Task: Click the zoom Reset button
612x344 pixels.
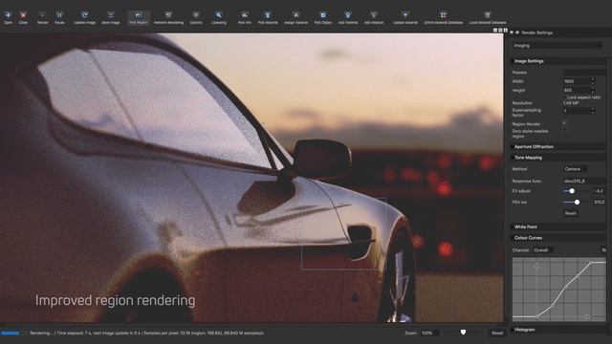Action: point(497,333)
